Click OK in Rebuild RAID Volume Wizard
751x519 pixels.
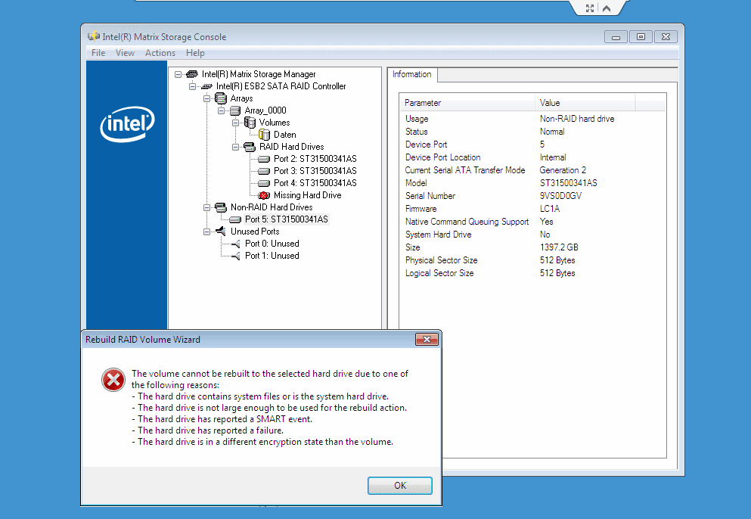[400, 486]
